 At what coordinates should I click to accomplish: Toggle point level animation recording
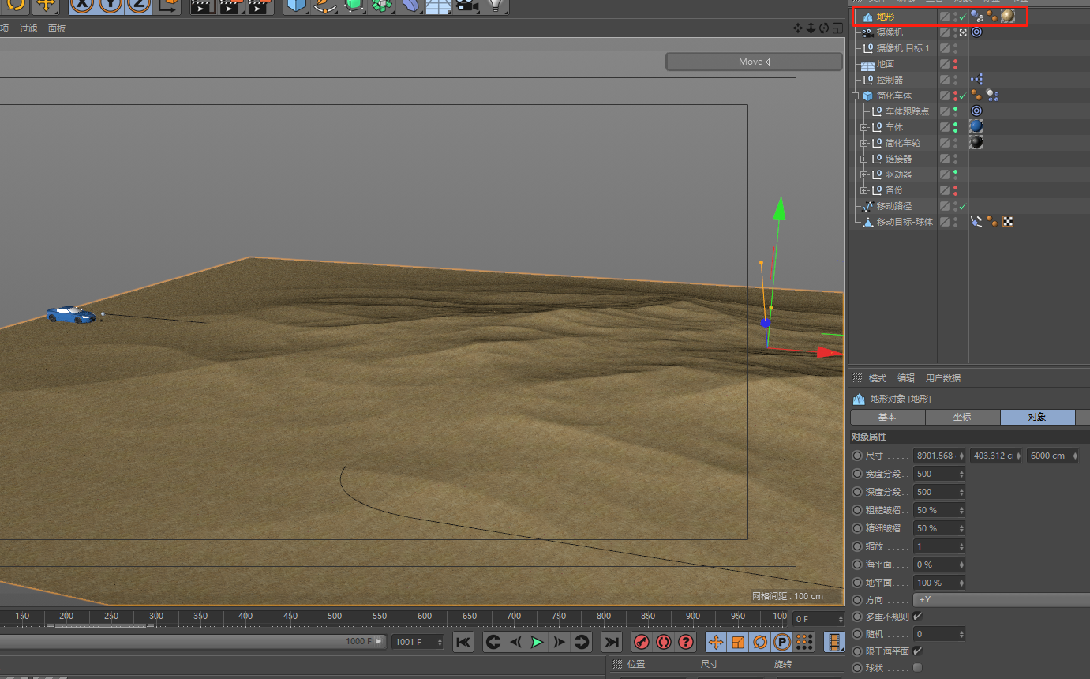point(804,642)
